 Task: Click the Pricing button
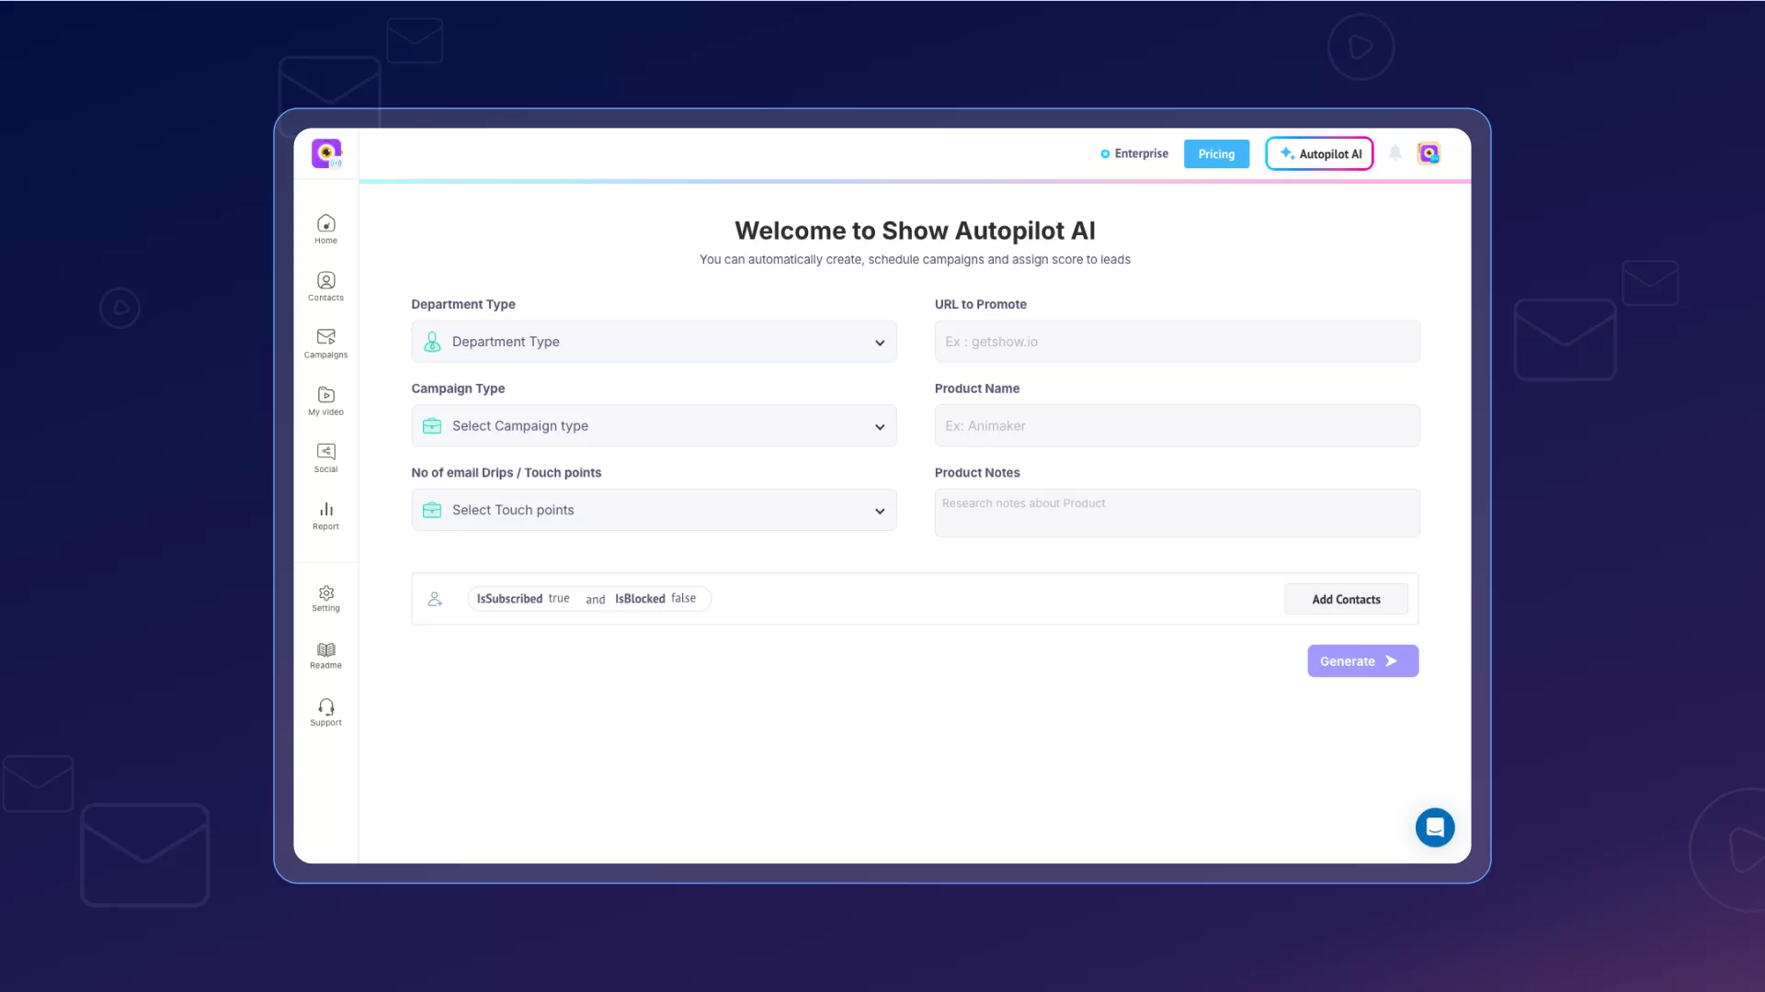pos(1215,154)
